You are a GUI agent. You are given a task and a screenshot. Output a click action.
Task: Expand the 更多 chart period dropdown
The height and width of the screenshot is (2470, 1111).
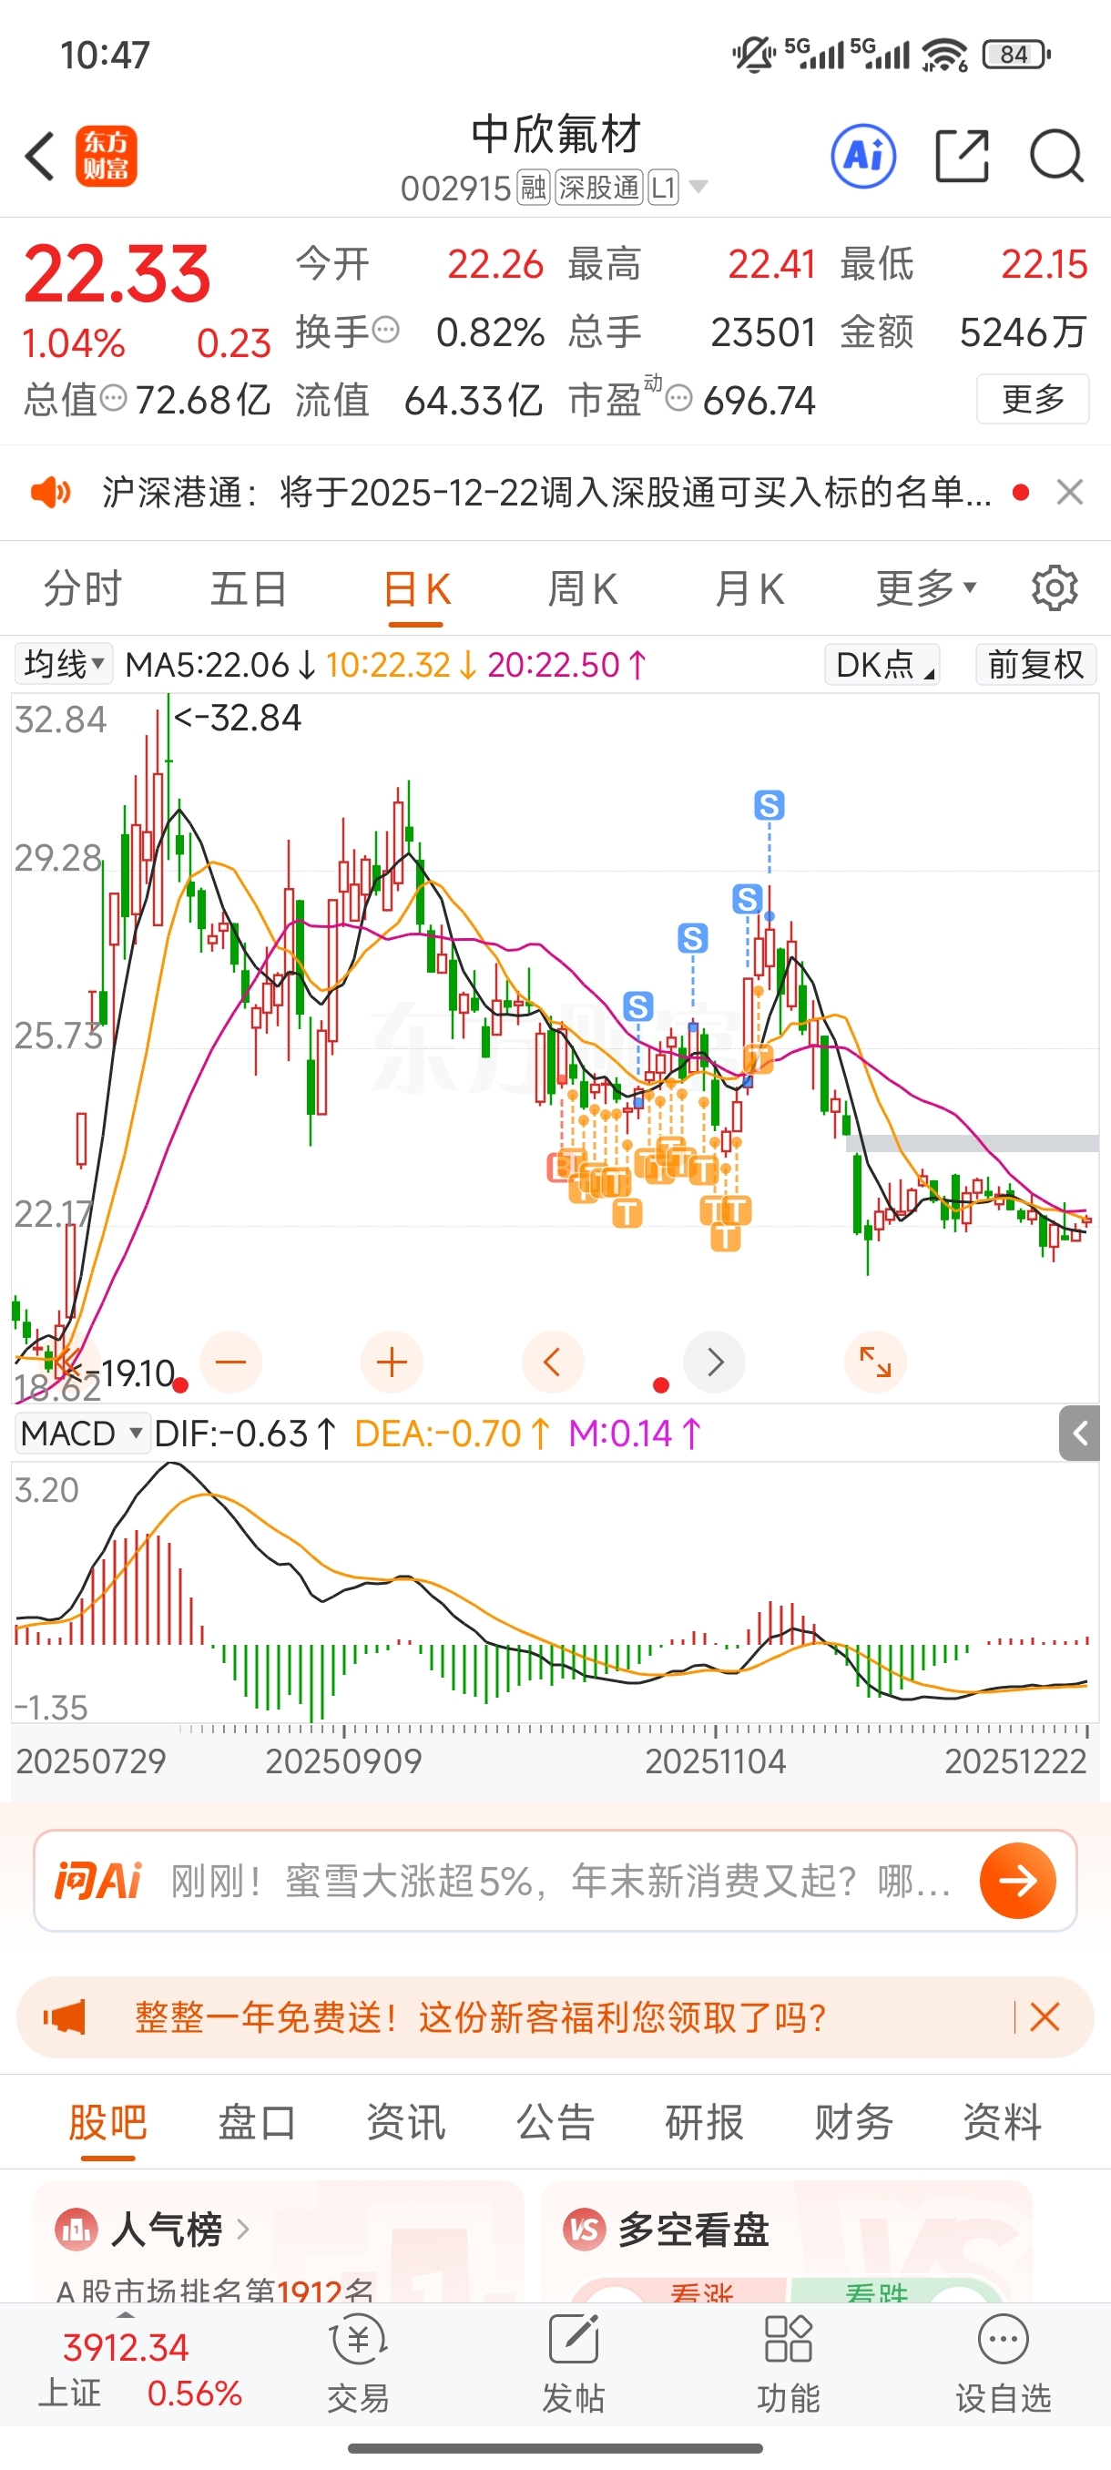(x=926, y=587)
